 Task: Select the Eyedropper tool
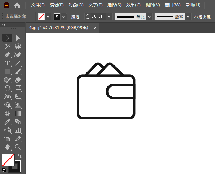(x=7, y=122)
